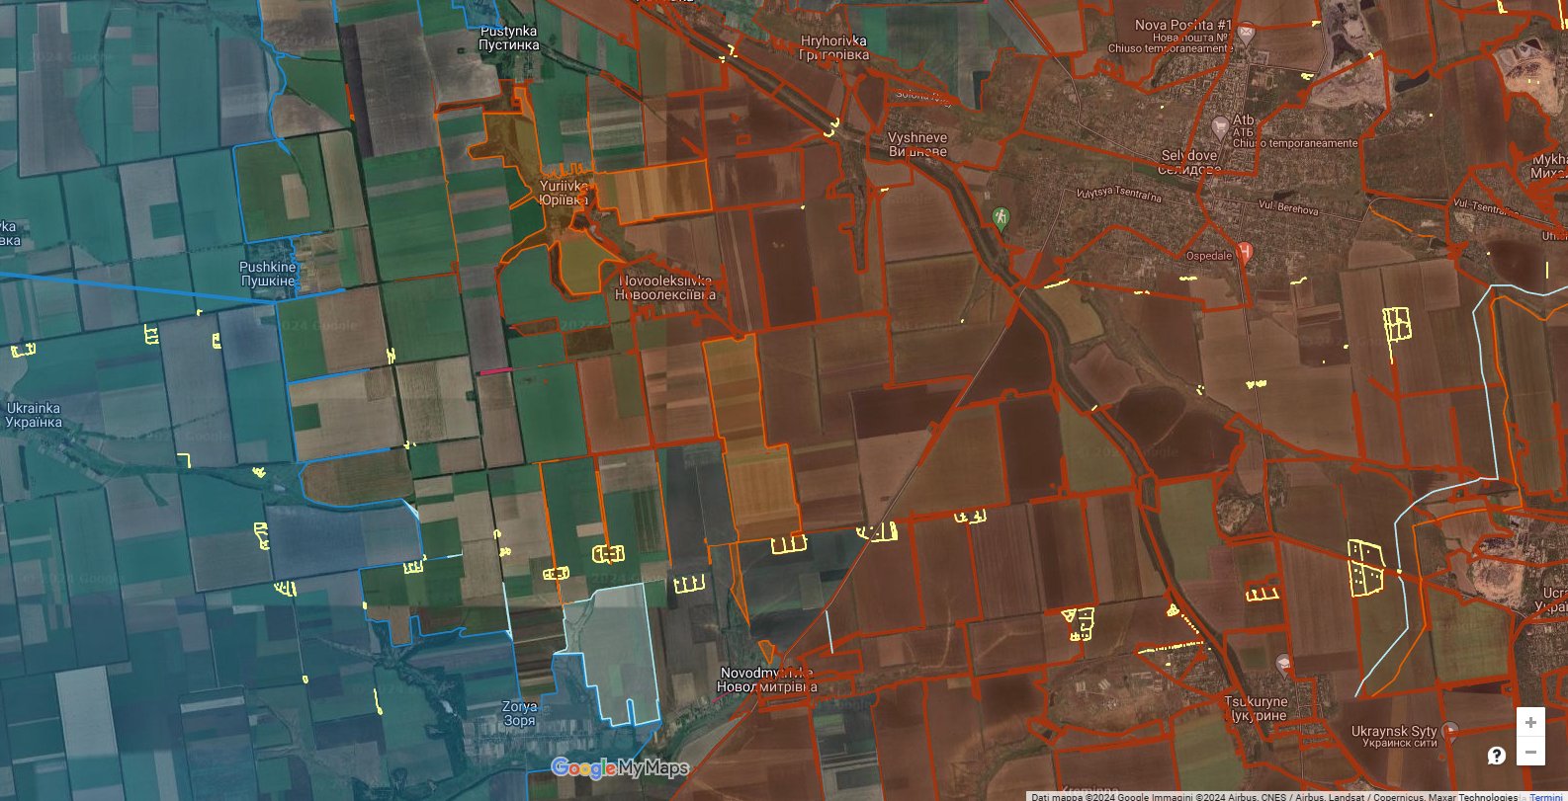Select the Vul. Berehova street label
This screenshot has height=801, width=1568.
1288,207
